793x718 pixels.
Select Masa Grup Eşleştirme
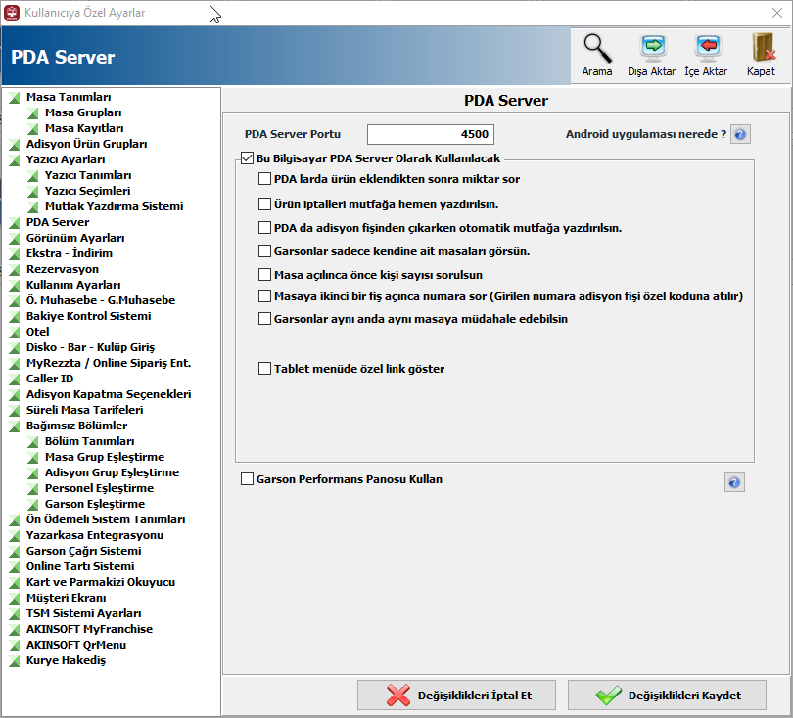105,457
